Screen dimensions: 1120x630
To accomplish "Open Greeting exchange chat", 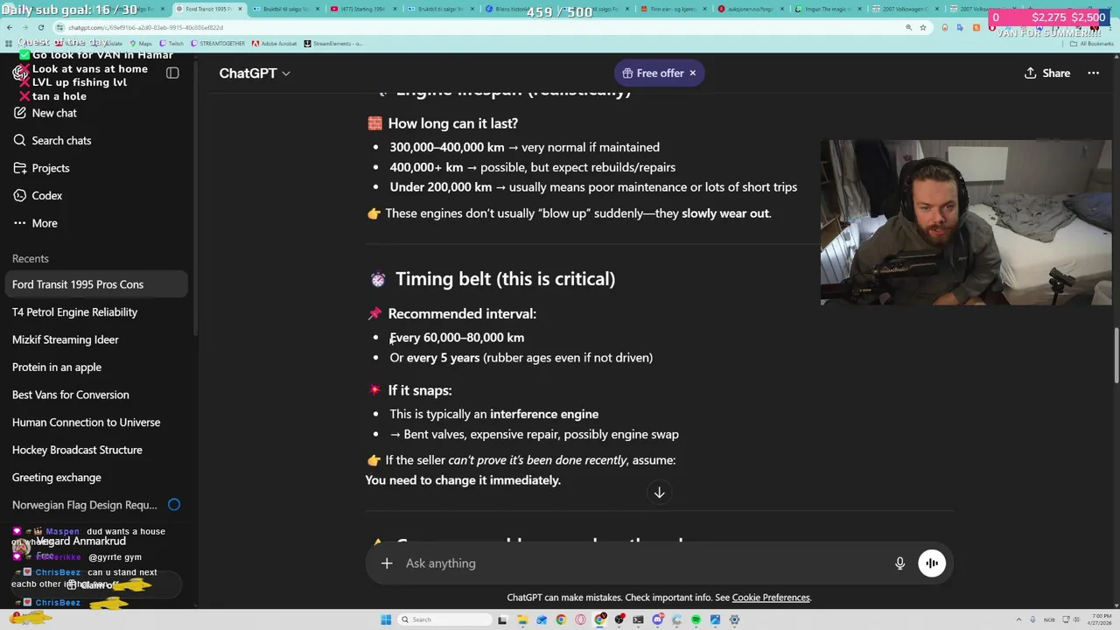I will point(94,477).
